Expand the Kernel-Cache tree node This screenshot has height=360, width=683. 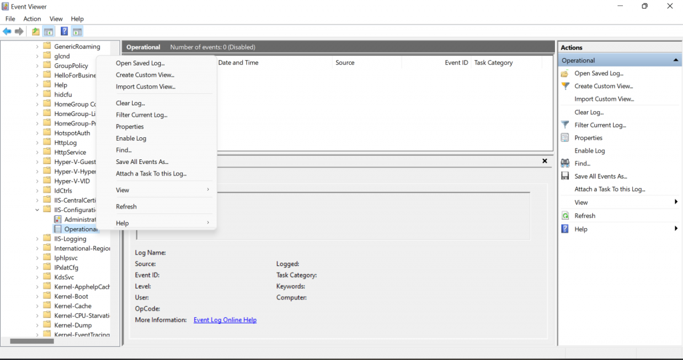point(37,306)
